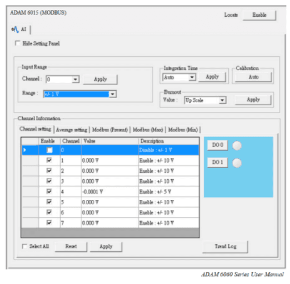Open the Trend Log button
Image resolution: width=290 pixels, height=284 pixels.
tap(225, 247)
